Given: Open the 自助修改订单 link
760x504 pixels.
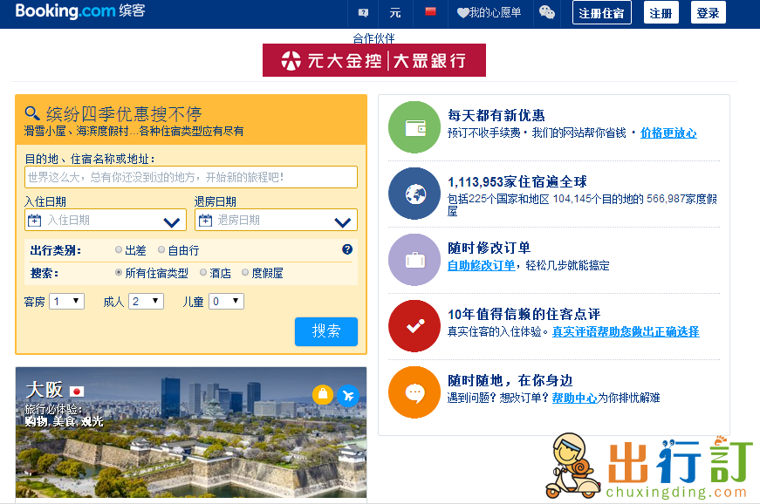Looking at the screenshot, I should point(482,265).
